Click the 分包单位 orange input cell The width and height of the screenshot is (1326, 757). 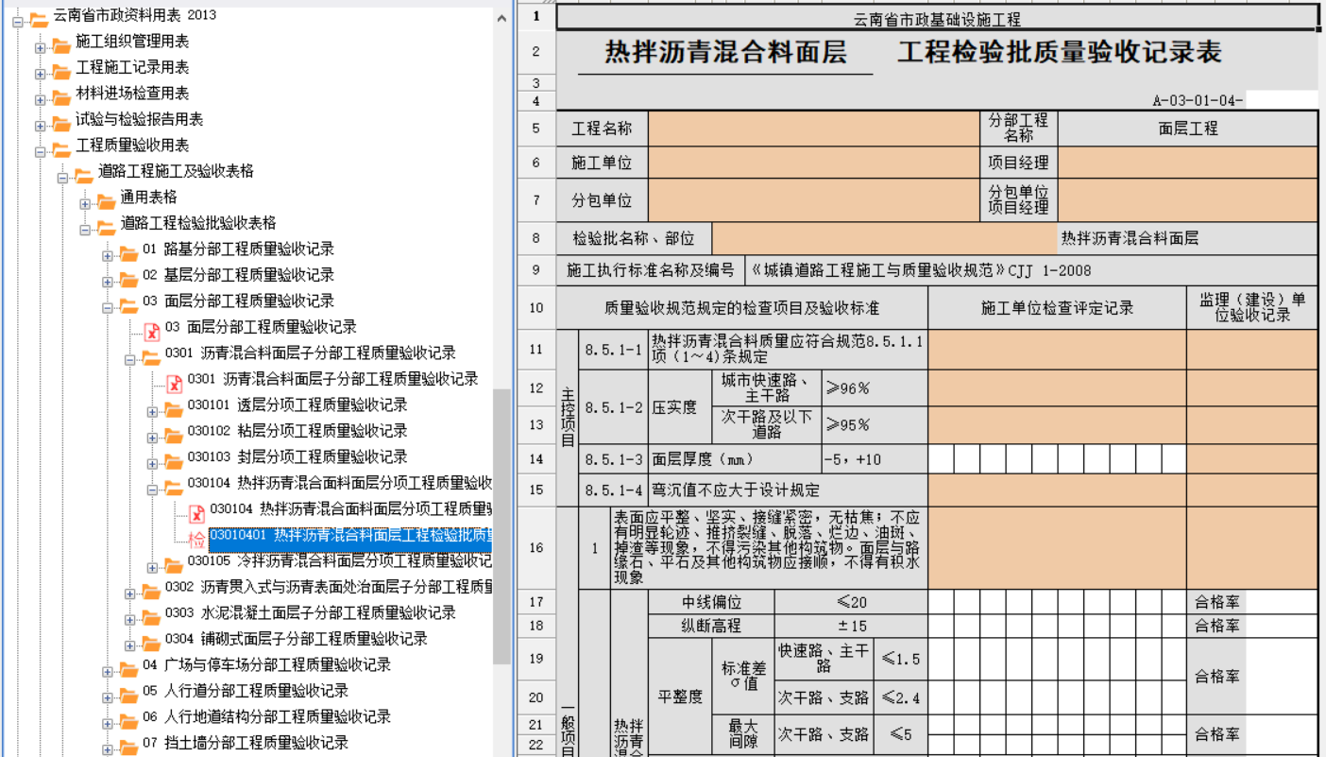813,200
